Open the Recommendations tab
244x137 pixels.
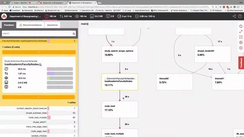(x=30, y=25)
